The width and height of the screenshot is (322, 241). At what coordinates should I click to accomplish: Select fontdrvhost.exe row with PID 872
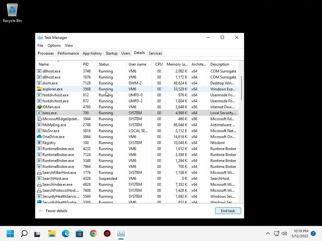[x=137, y=101]
